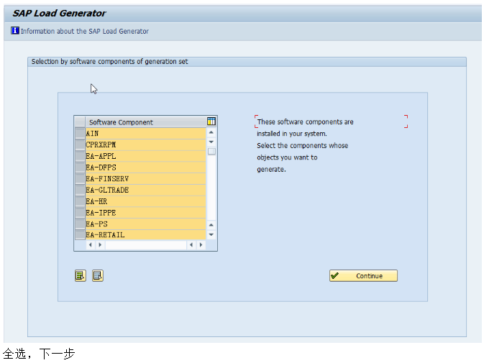Select the EA-DFPS component cell

tap(144, 167)
